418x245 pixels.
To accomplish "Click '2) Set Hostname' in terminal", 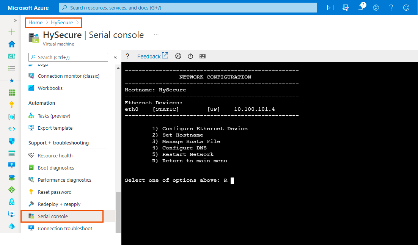I will tap(178, 135).
